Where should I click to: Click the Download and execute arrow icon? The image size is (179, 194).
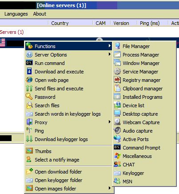(x=29, y=71)
